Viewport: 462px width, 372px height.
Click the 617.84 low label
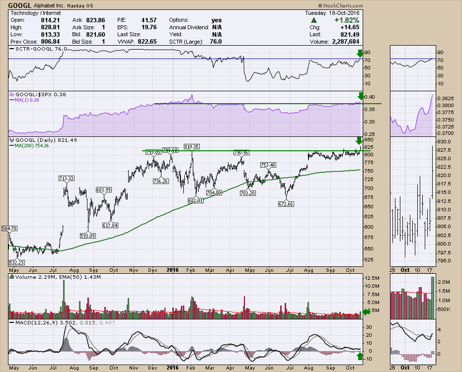coord(110,226)
